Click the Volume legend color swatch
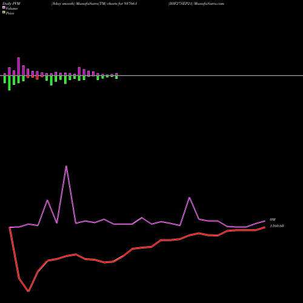The height and width of the screenshot is (303, 303). pos(4,7)
